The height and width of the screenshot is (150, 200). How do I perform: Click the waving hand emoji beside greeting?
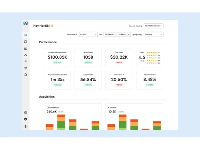pos(52,26)
